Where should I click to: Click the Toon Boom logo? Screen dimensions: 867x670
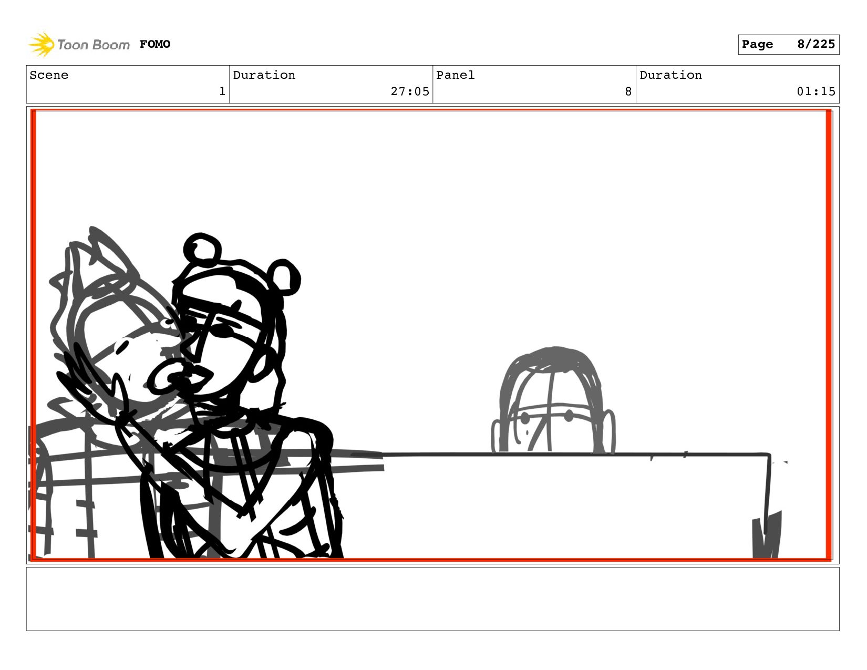point(79,44)
